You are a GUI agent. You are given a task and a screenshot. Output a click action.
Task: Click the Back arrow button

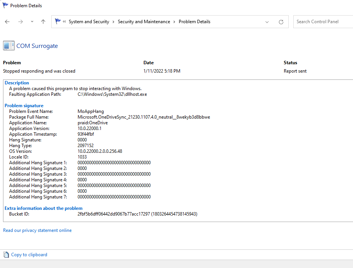pos(7,22)
